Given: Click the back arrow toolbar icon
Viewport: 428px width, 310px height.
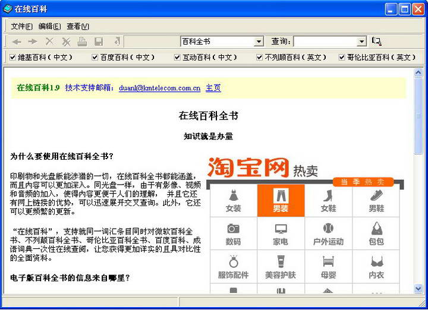Looking at the screenshot, I should pos(17,42).
